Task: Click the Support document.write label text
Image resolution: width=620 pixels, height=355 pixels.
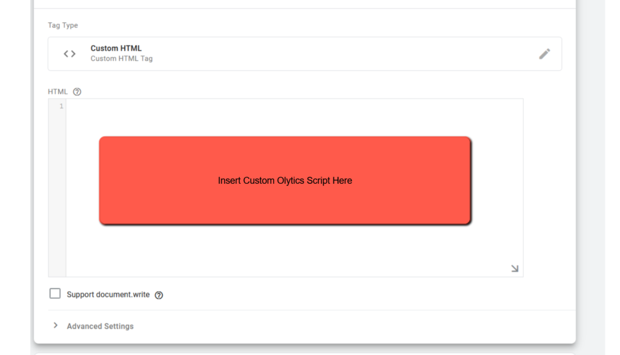Action: tap(108, 295)
